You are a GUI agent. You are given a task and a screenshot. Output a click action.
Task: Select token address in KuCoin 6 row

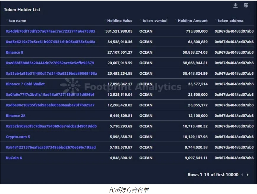234,158
